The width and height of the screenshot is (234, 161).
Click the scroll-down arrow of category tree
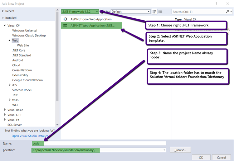pyautogui.click(x=57, y=125)
